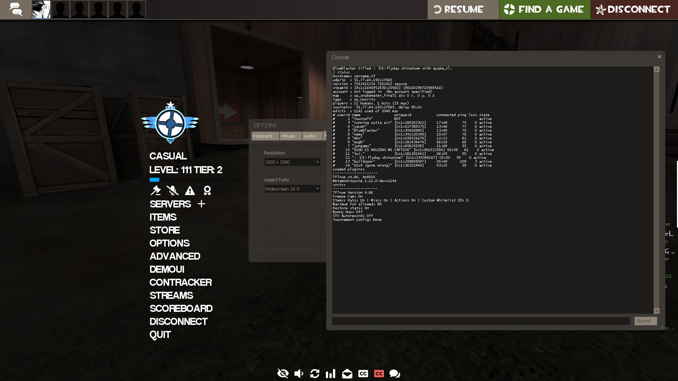Toggle the crossed-out eye icon in bottom bar
The width and height of the screenshot is (678, 381).
click(283, 373)
